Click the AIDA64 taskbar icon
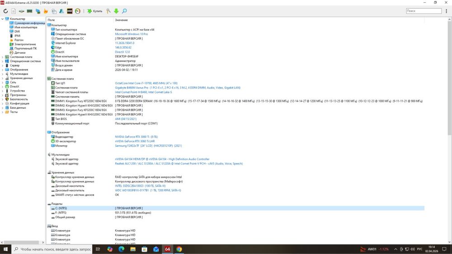This screenshot has height=254, width=452. [x=168, y=249]
